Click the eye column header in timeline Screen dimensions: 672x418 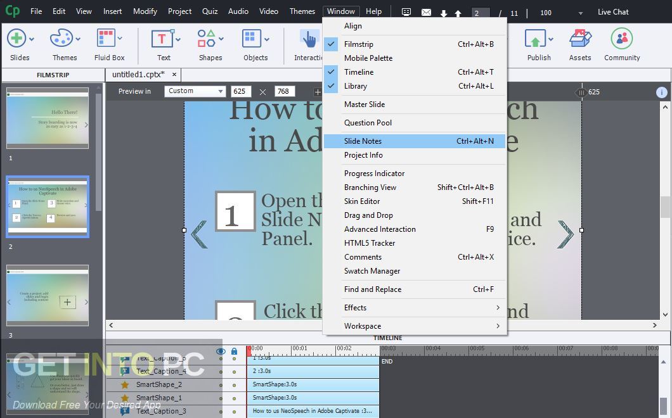(x=221, y=351)
